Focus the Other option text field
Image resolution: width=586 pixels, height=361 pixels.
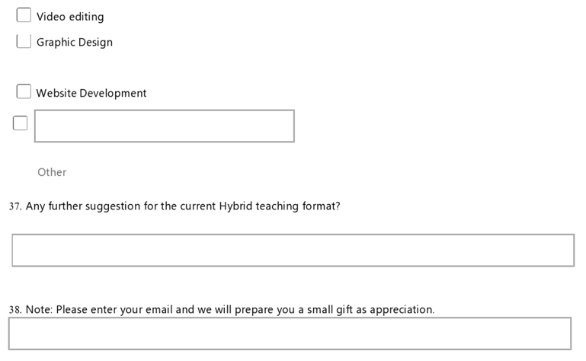point(164,126)
